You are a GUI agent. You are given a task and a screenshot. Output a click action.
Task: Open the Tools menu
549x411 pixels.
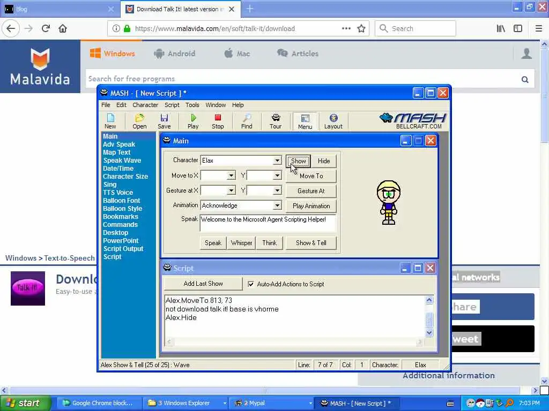[192, 105]
